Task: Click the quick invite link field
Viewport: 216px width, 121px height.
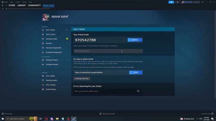Action: point(101,73)
